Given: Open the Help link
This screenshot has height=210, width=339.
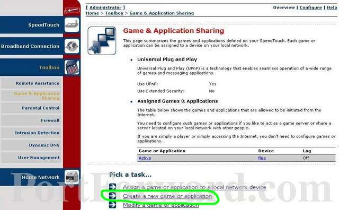Looking at the screenshot, I should [332, 7].
